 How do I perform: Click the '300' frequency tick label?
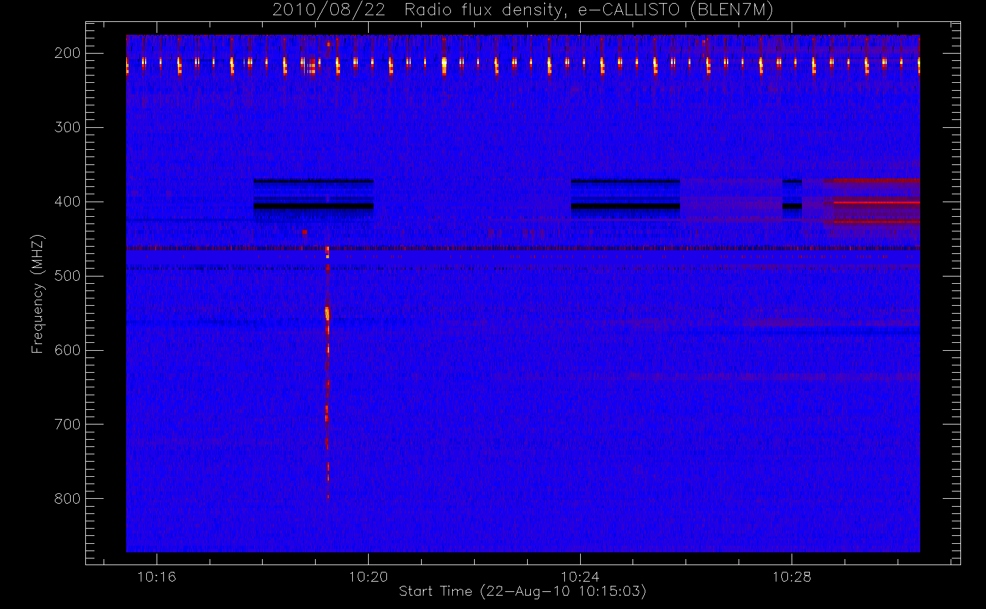68,127
